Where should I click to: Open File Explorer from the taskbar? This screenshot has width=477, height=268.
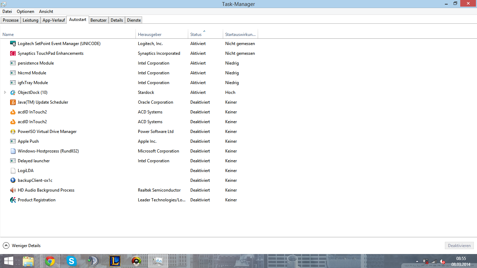click(28, 261)
